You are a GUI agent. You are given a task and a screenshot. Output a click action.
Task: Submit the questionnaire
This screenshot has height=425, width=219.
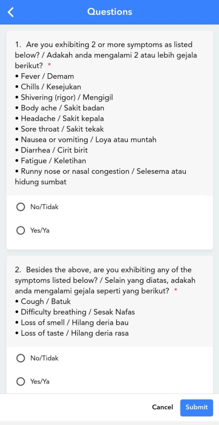pyautogui.click(x=197, y=407)
